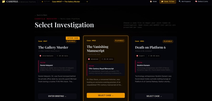Screen dimensions: 212x101
Task: Select Case #047 The Gallery Murder selector
Action: [65, 2]
